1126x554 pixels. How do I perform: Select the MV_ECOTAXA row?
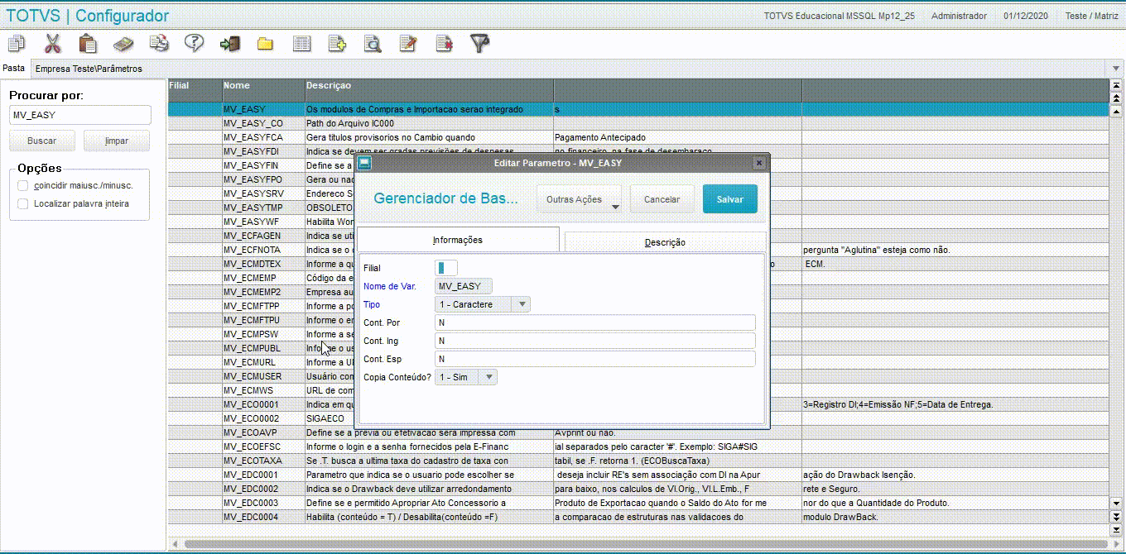click(x=638, y=461)
